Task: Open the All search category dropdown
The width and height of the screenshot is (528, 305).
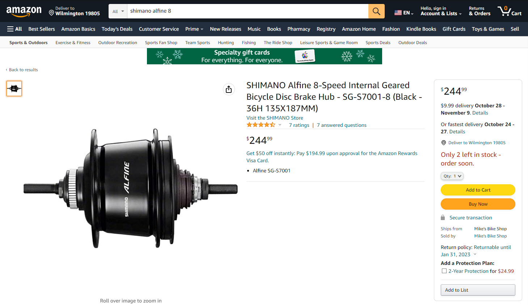Action: pyautogui.click(x=118, y=11)
